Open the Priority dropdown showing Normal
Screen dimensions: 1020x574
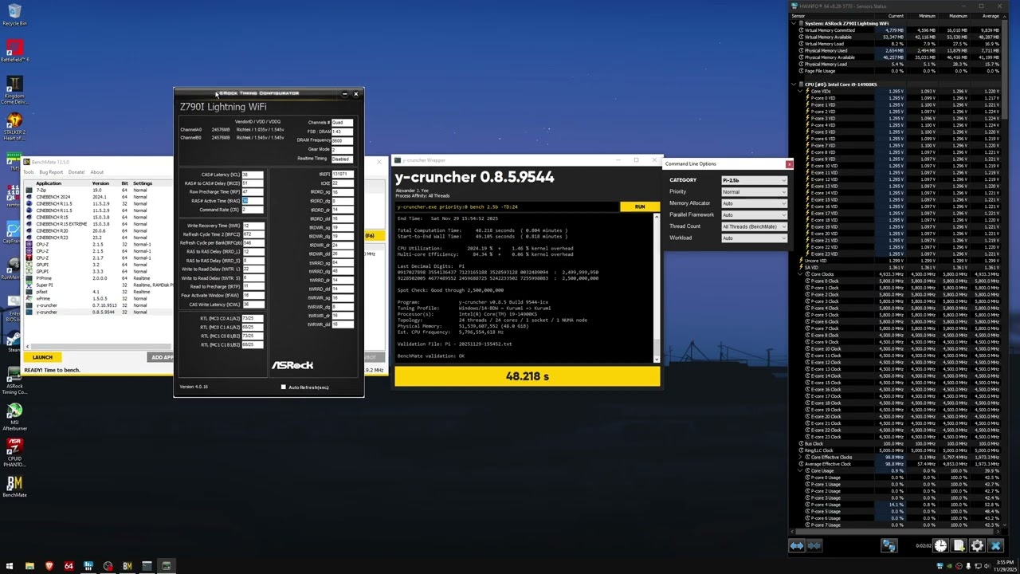pyautogui.click(x=754, y=192)
